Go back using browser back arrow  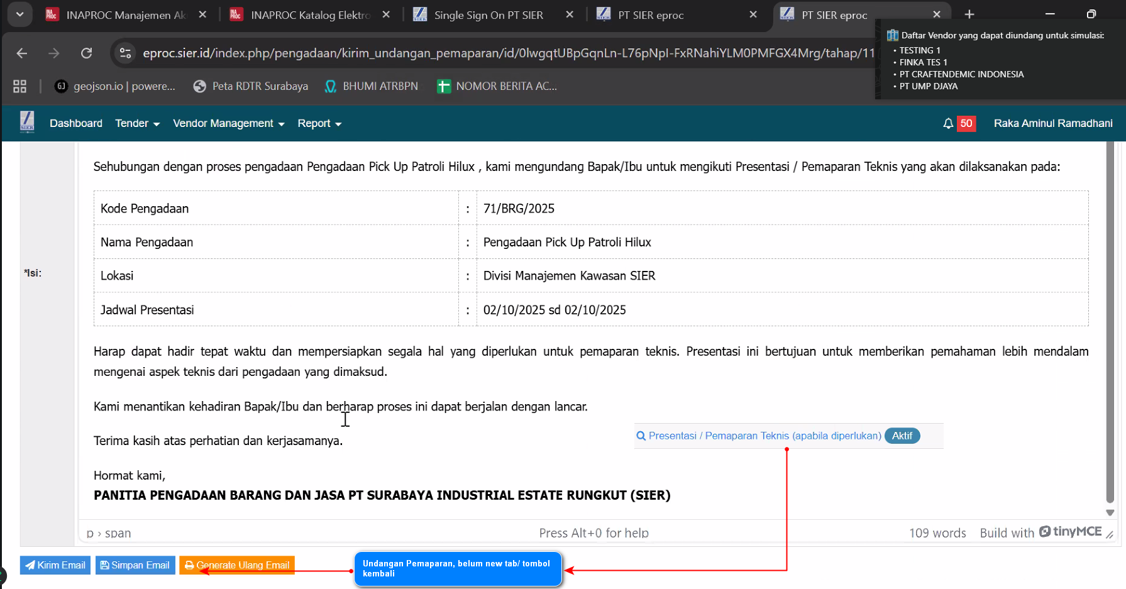click(x=22, y=53)
